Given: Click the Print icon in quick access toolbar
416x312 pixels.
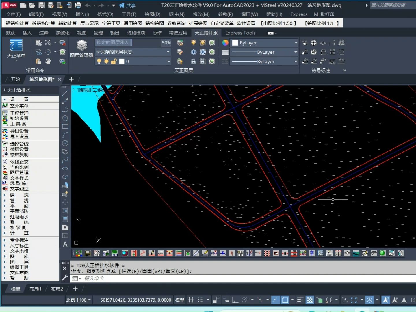Looking at the screenshot, I should [x=78, y=5].
